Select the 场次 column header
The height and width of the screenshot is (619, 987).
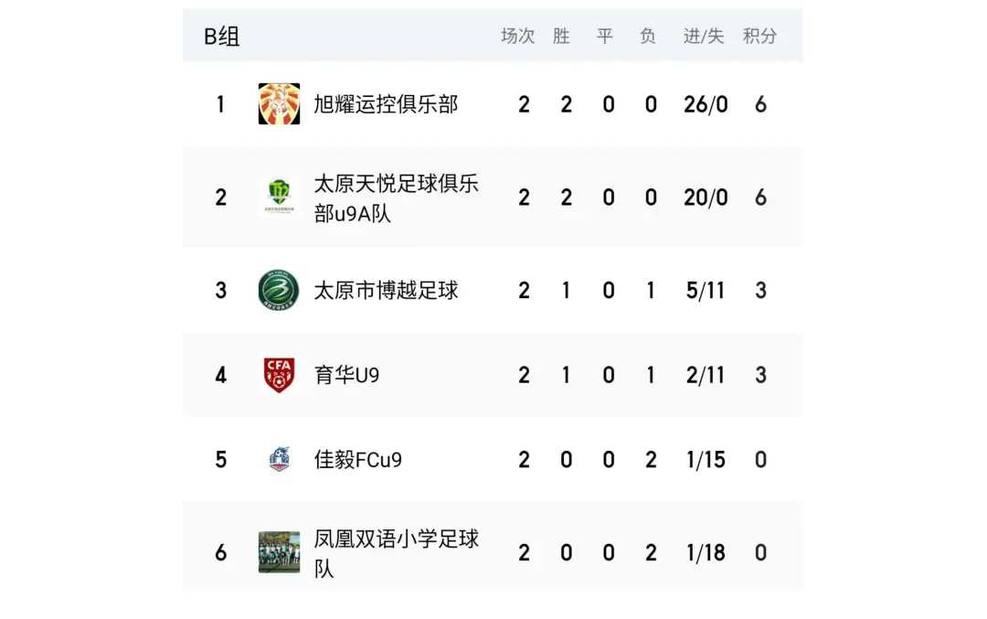click(517, 36)
